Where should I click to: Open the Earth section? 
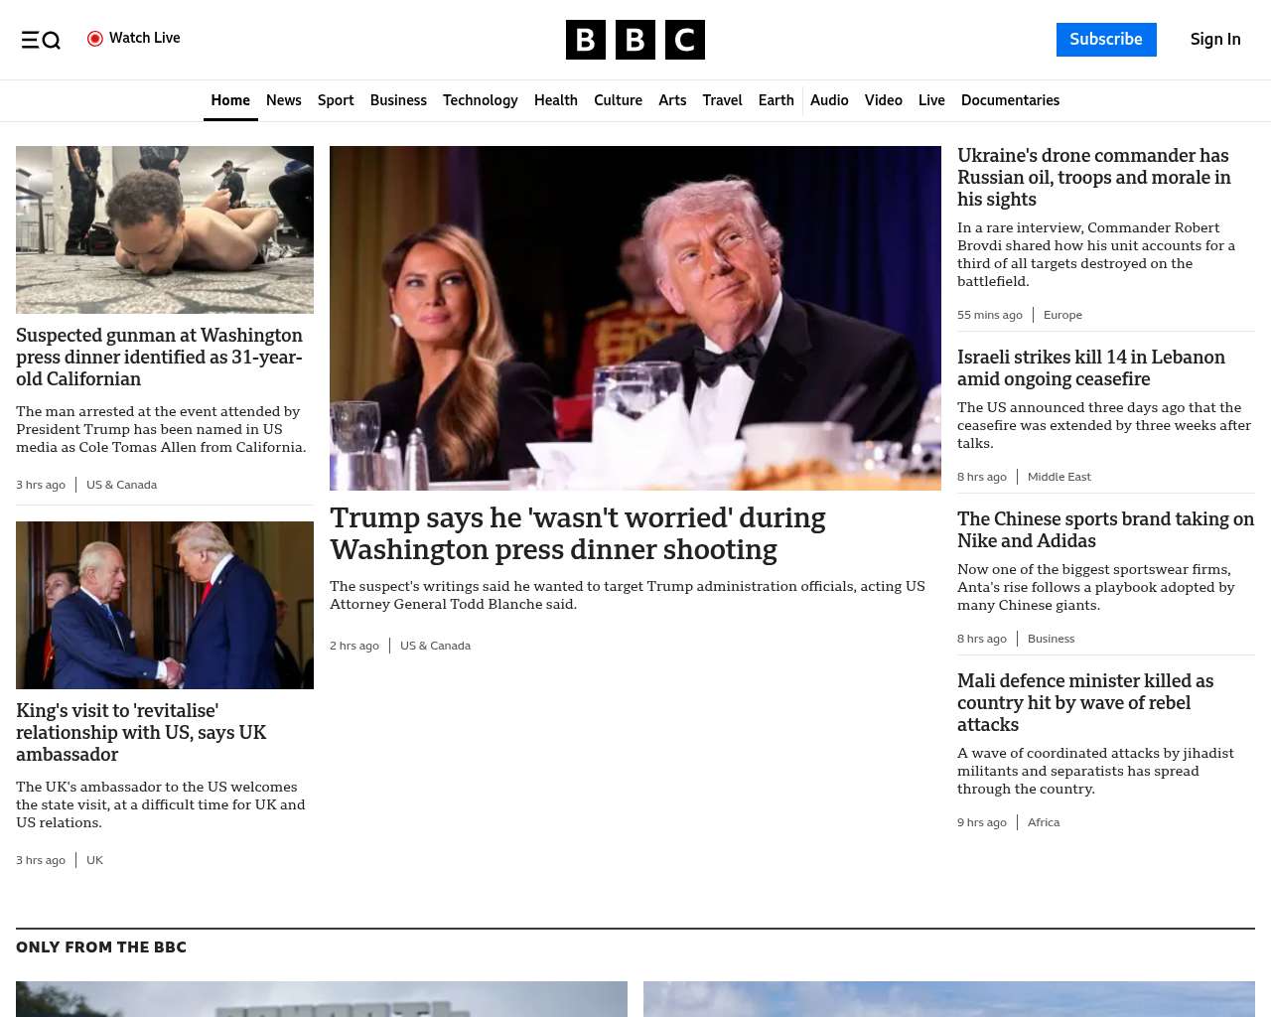point(776,100)
